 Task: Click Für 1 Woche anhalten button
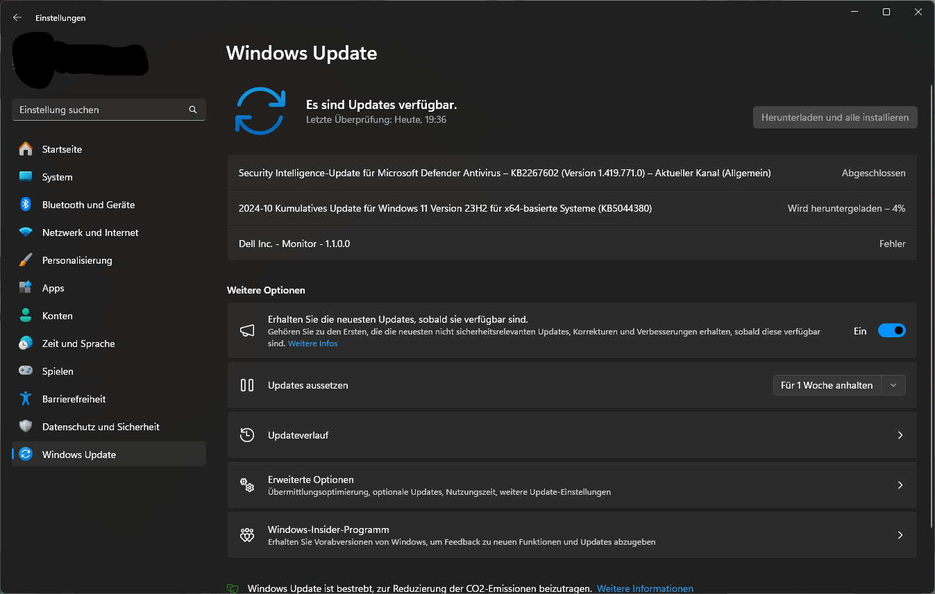827,385
